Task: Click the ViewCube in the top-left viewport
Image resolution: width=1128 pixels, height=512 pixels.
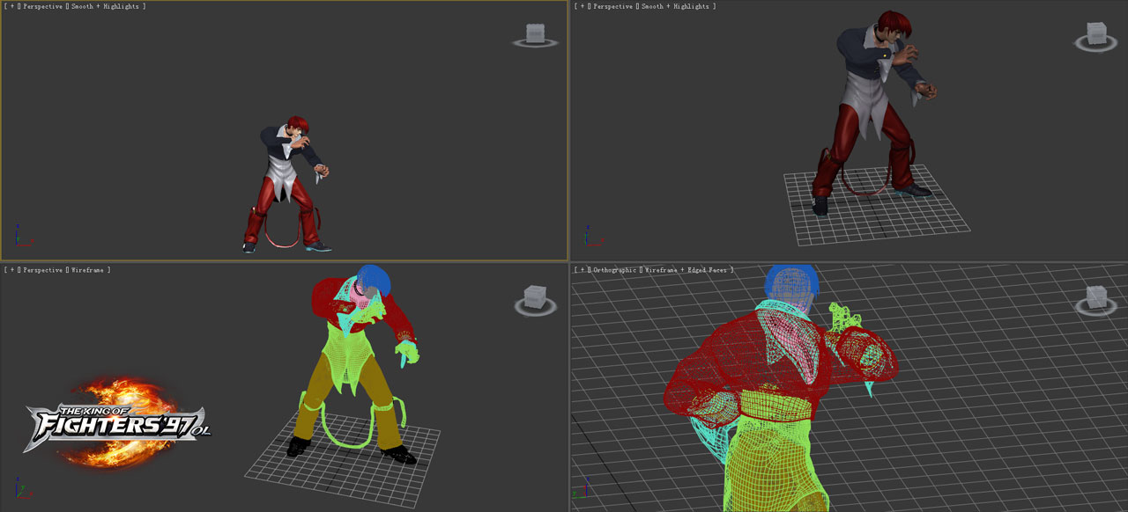Action: (x=536, y=33)
